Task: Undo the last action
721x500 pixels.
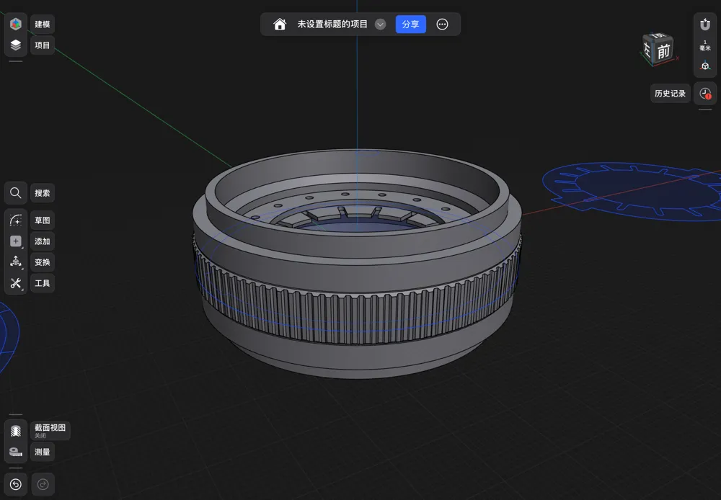Action: tap(16, 484)
